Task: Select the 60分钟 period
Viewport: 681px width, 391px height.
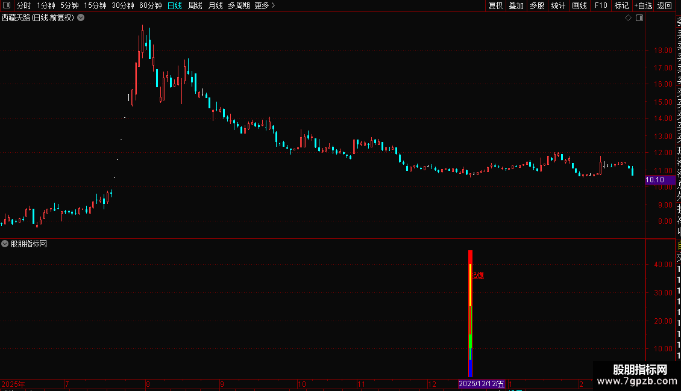Action: coord(151,5)
